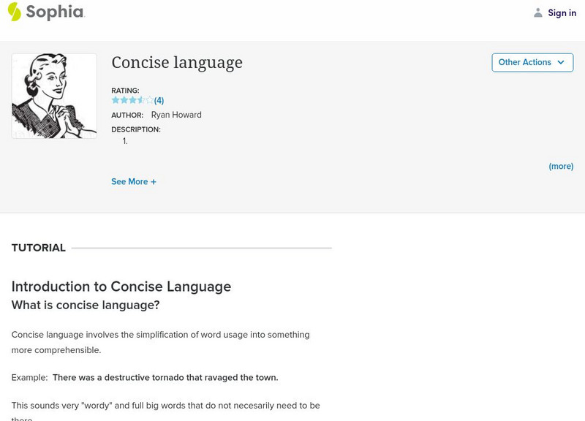Click the bold tornado example sentence

[165, 378]
